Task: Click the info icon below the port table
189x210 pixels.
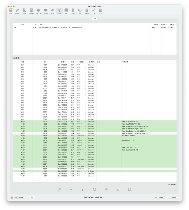Action: coord(59,189)
